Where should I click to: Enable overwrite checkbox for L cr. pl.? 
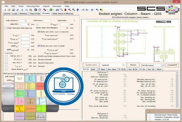tap(6, 66)
